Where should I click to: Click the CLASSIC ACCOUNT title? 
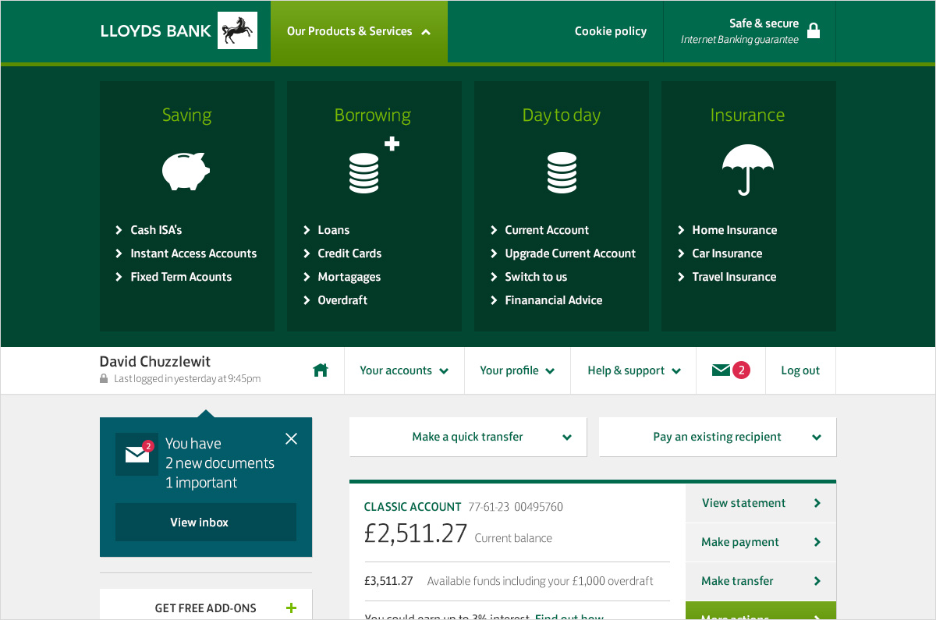point(413,507)
